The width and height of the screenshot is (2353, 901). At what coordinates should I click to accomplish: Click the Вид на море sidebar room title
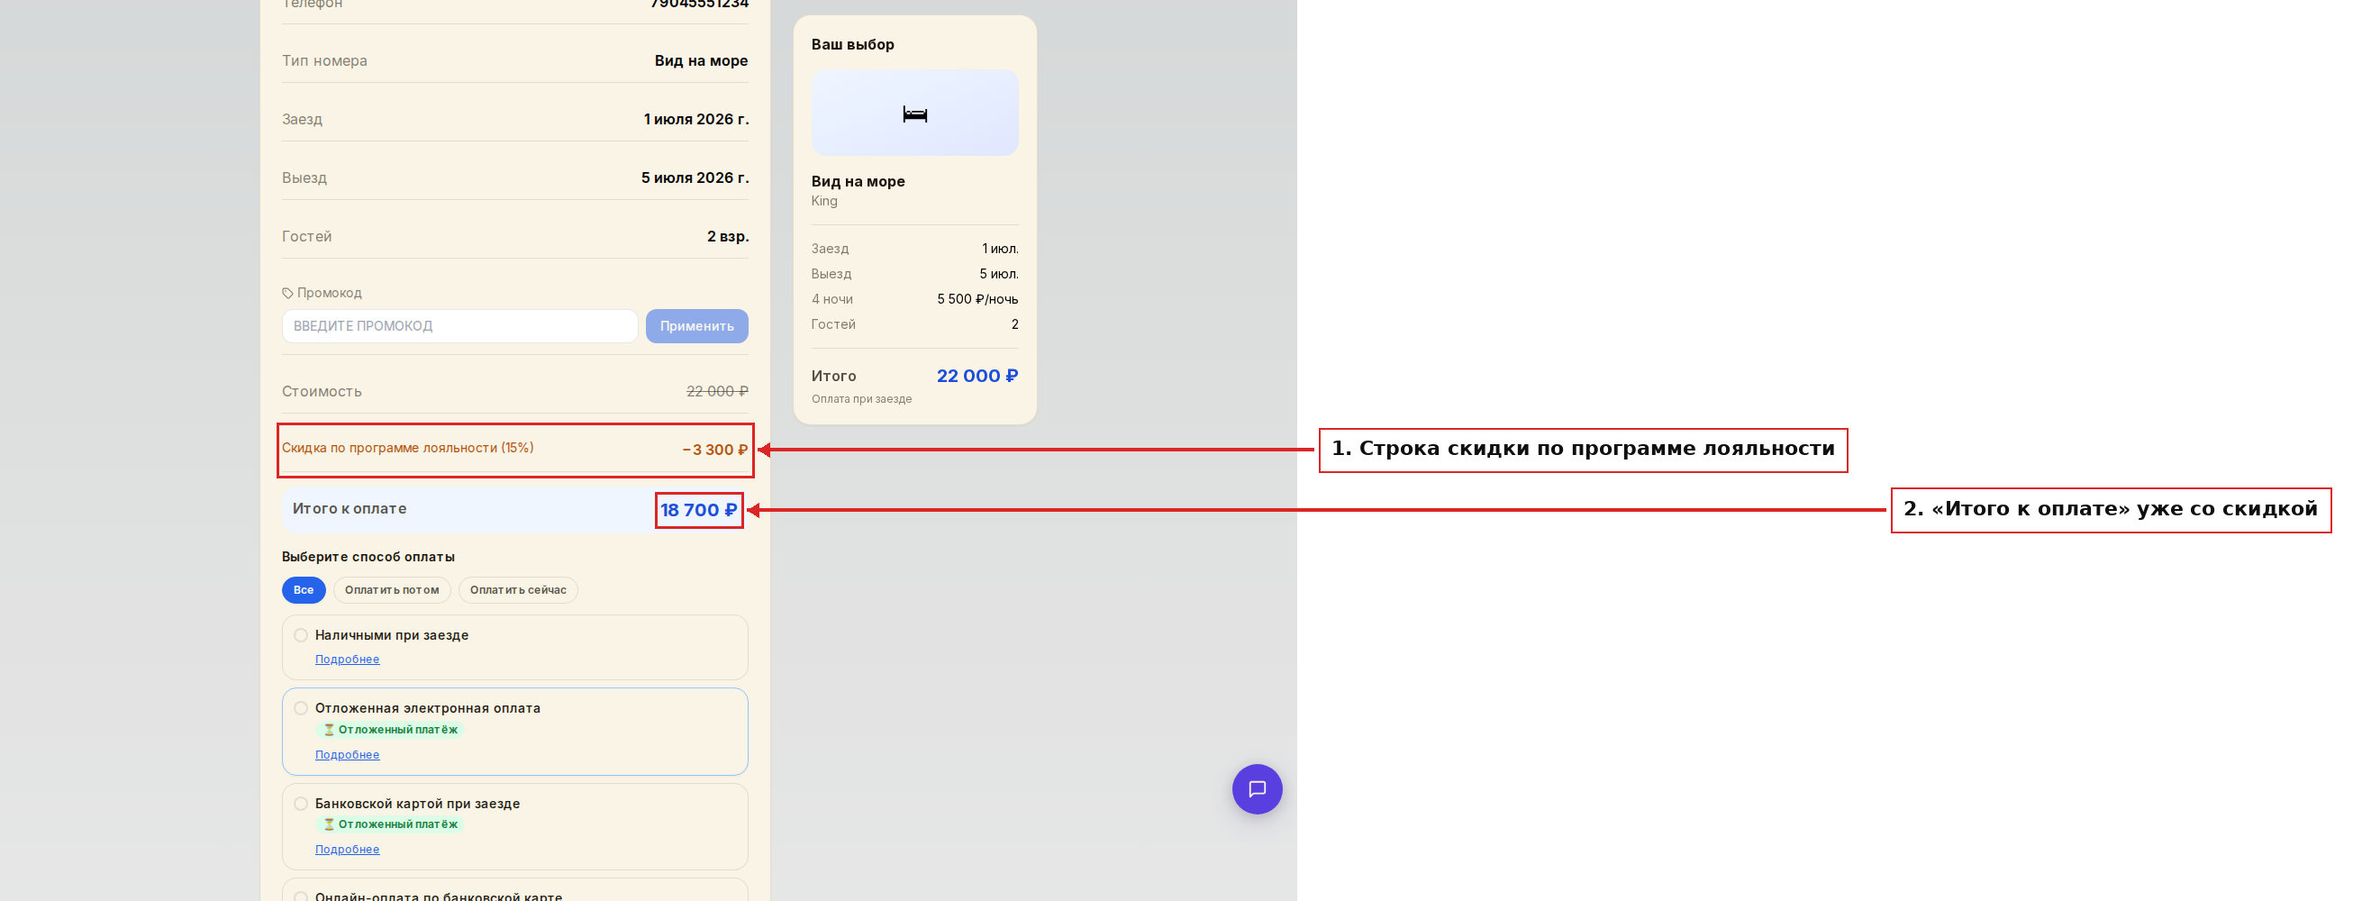click(x=858, y=181)
